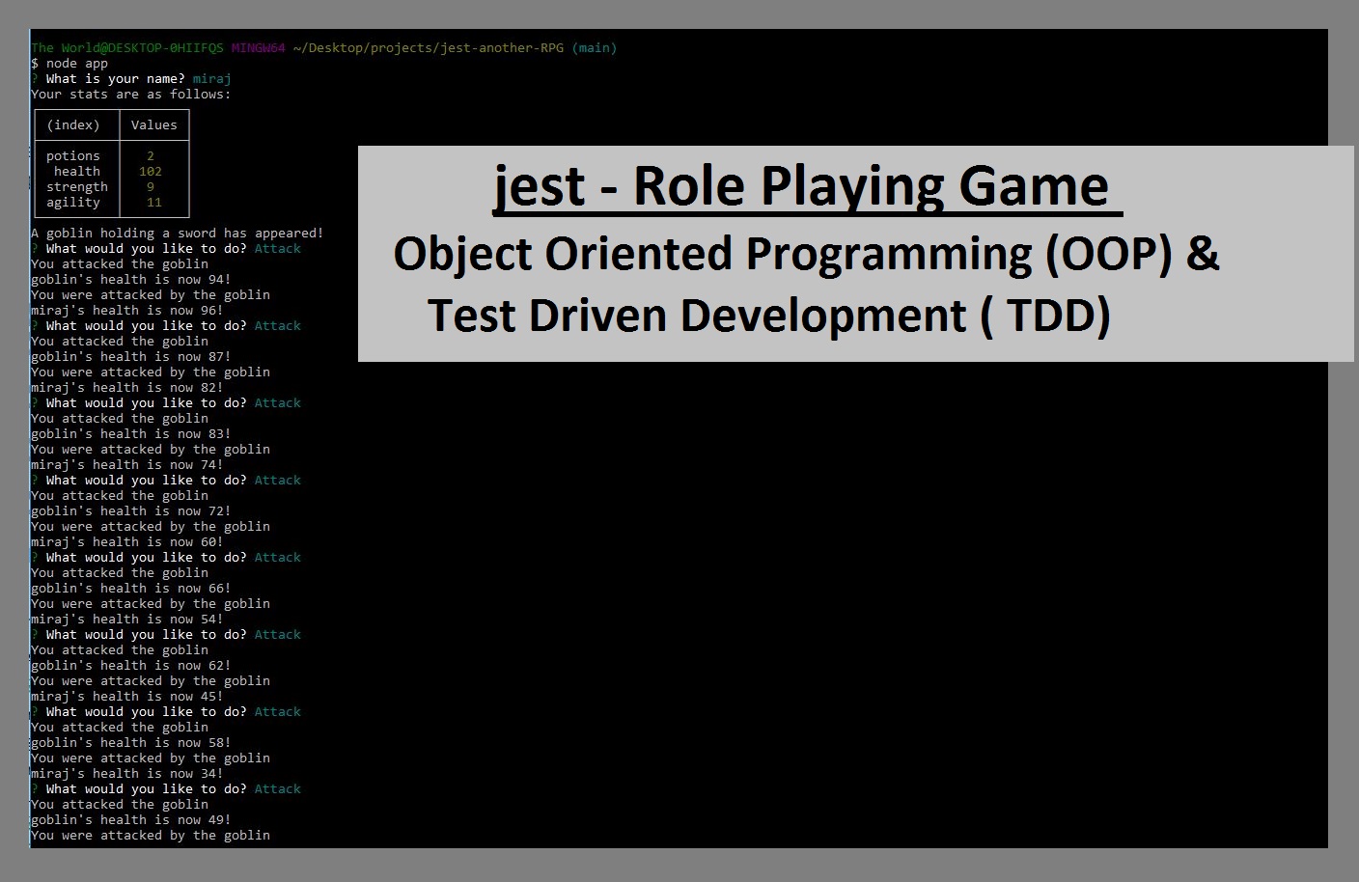Click the line "goblin's health is now 87!"
This screenshot has height=882, width=1359.
pyautogui.click(x=131, y=356)
